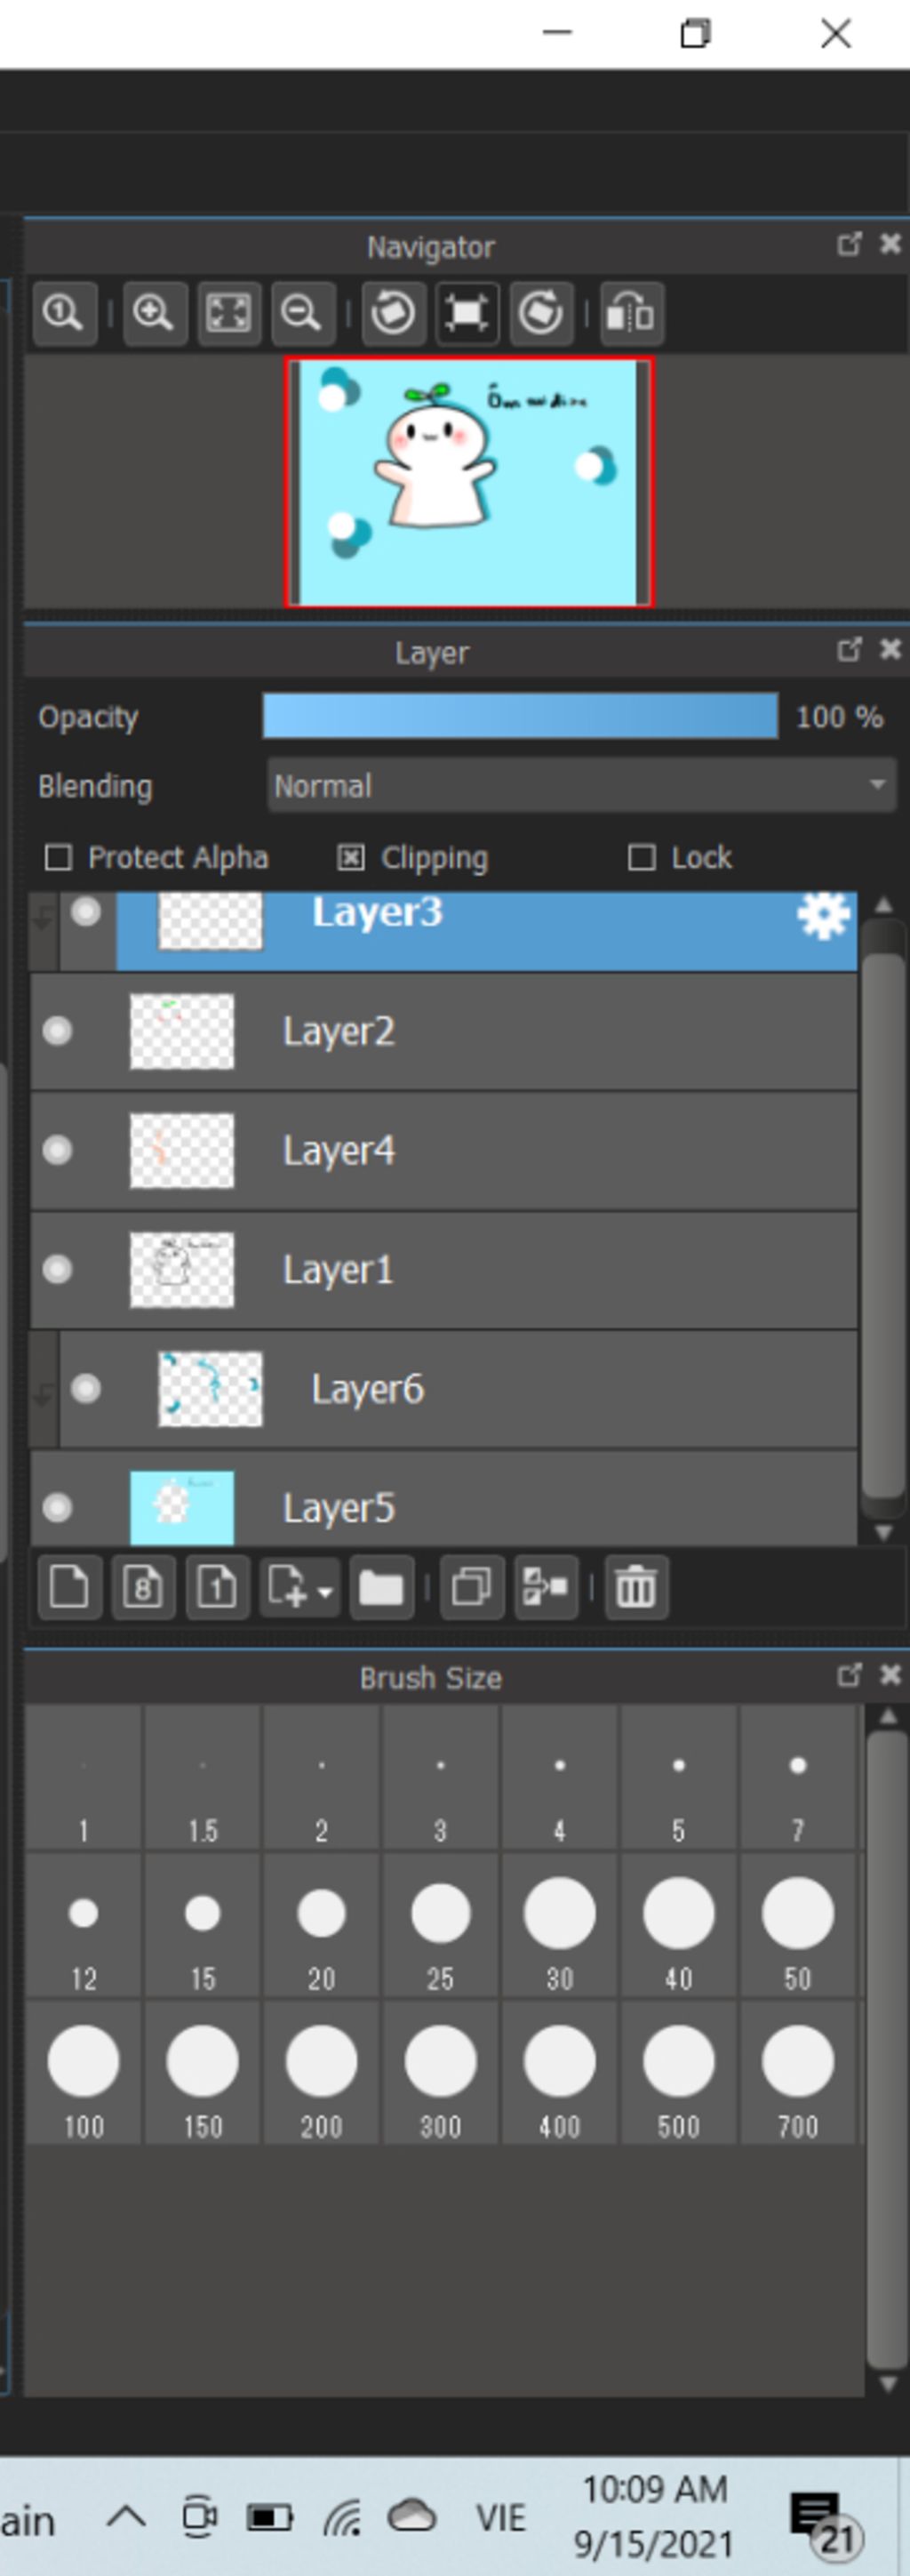Set the Opacity slider bar

pyautogui.click(x=521, y=717)
